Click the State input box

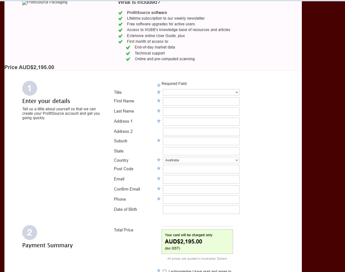pos(201,151)
